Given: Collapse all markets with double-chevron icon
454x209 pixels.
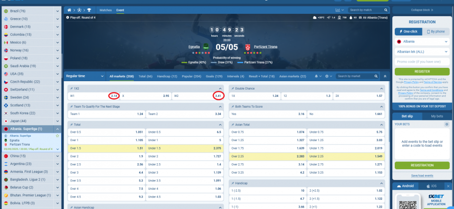Looking at the screenshot, I should pos(385,76).
